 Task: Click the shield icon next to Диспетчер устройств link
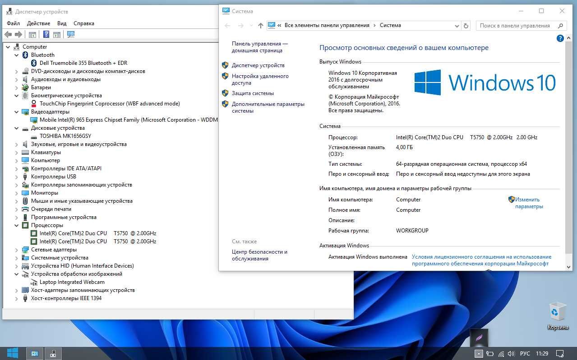pyautogui.click(x=225, y=65)
